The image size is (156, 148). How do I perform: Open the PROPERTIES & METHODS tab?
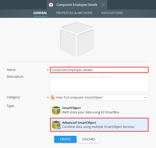[x=74, y=13]
